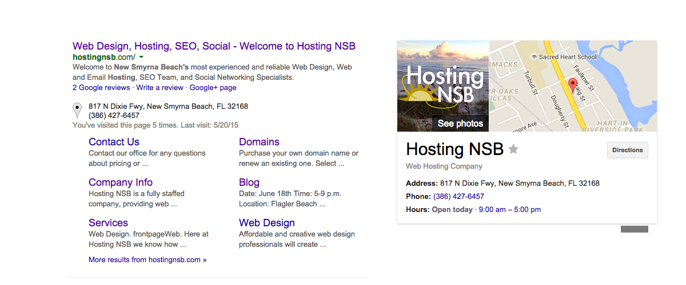Click the hostingnsb.com green URL text
686x285 pixels.
click(104, 58)
